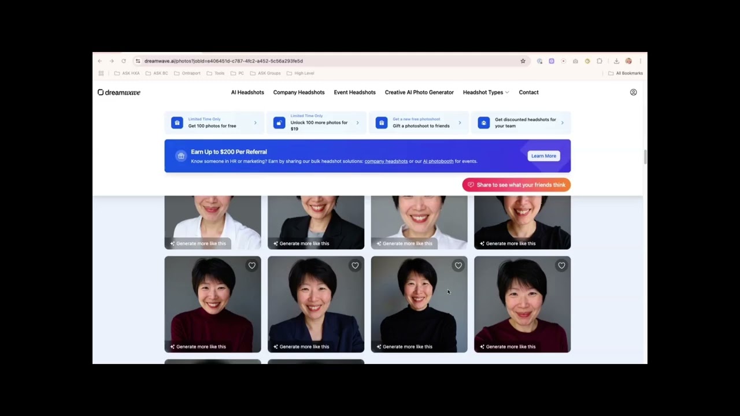Open the browser downloads icon
The width and height of the screenshot is (740, 416).
pyautogui.click(x=616, y=61)
